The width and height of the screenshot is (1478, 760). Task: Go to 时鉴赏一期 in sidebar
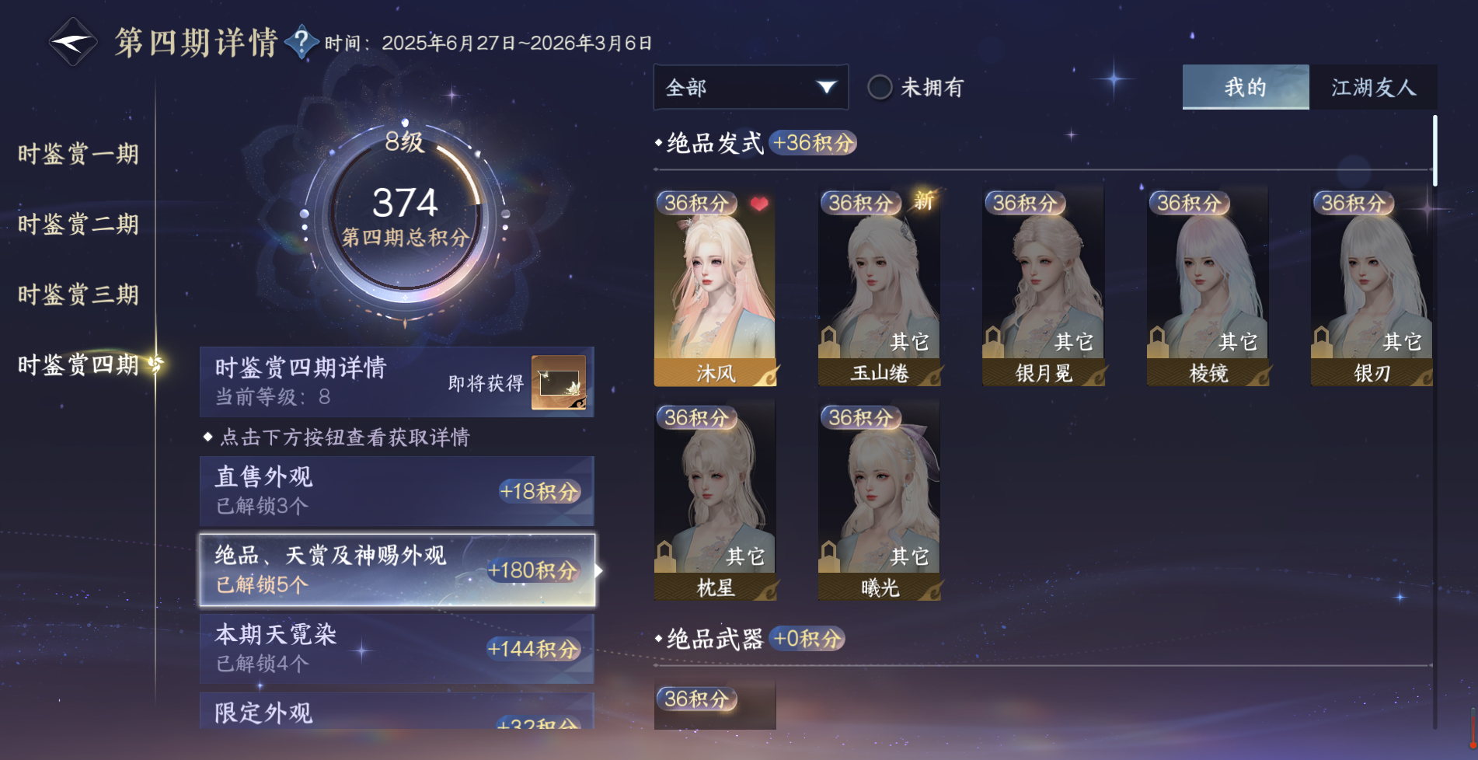[x=78, y=154]
